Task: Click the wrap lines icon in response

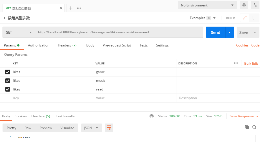Action: tap(109, 128)
